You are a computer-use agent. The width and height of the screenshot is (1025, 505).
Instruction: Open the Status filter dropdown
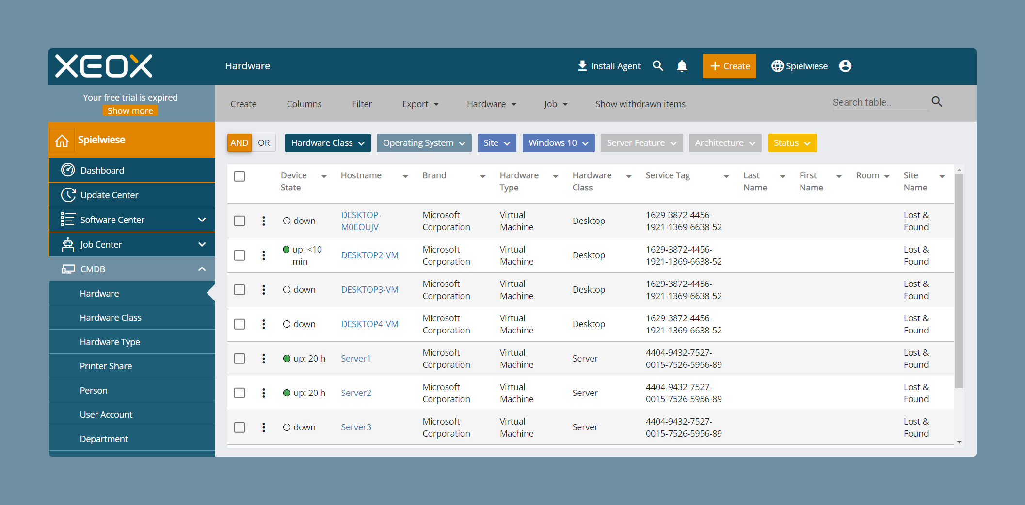[x=792, y=143]
